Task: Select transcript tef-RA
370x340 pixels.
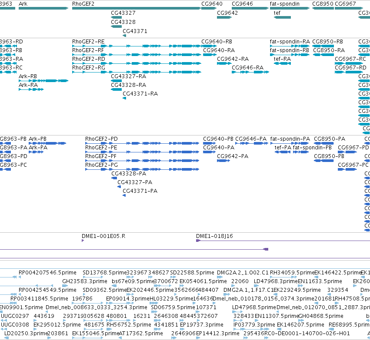Action: pos(282,59)
